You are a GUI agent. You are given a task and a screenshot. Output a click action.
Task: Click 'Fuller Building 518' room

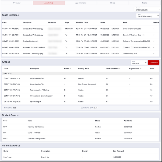click(x=130, y=54)
